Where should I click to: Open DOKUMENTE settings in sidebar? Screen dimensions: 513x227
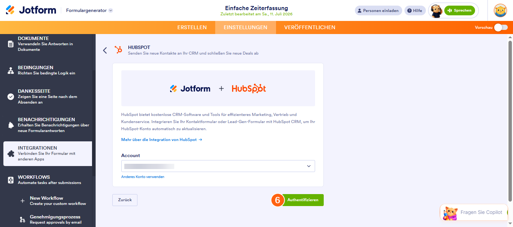tap(48, 44)
